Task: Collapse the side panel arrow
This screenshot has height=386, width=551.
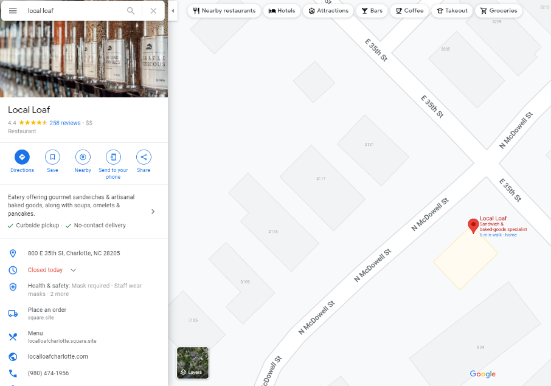Action: coord(173,10)
